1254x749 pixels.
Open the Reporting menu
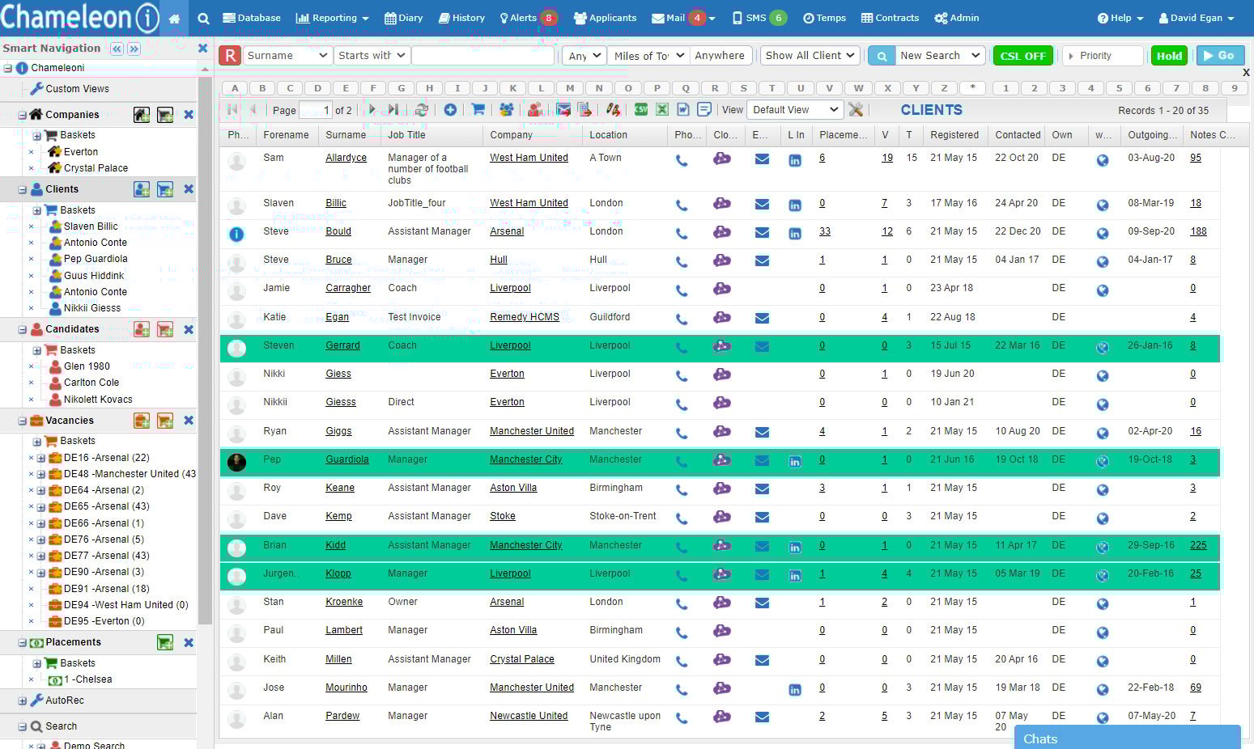(x=332, y=17)
